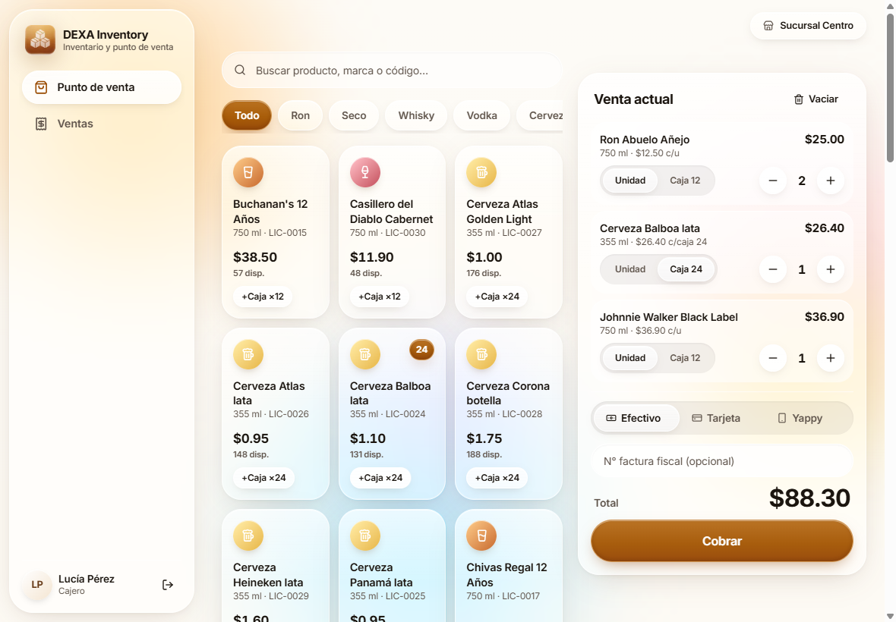Image resolution: width=896 pixels, height=622 pixels.
Task: Open Punto de venta section
Action: point(102,87)
